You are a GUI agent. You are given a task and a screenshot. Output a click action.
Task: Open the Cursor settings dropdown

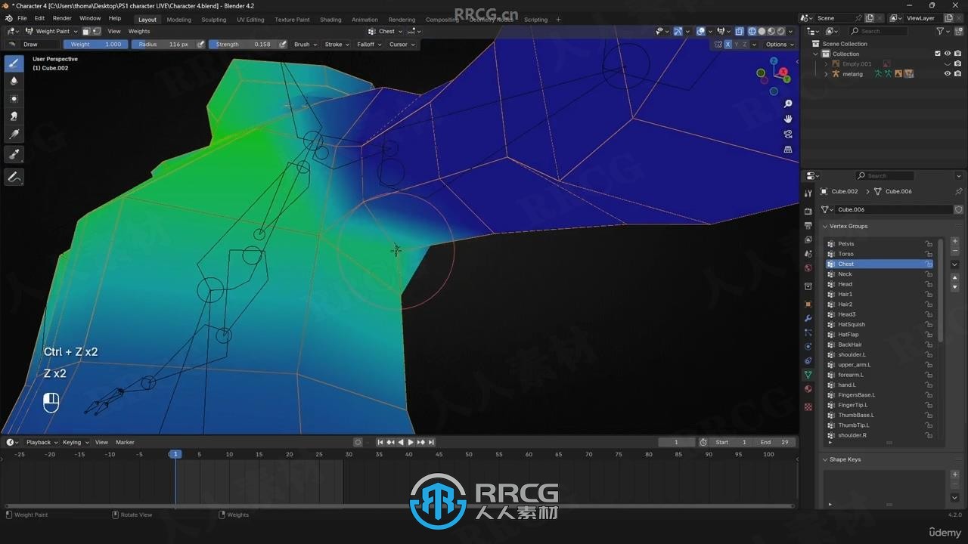coord(401,45)
